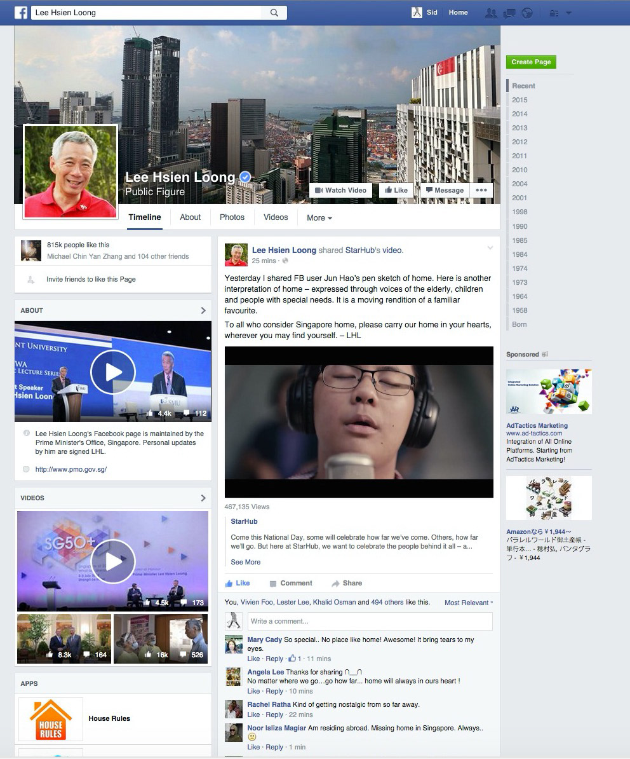Reply to Angela Lee's comment
The image size is (630, 759).
(274, 691)
